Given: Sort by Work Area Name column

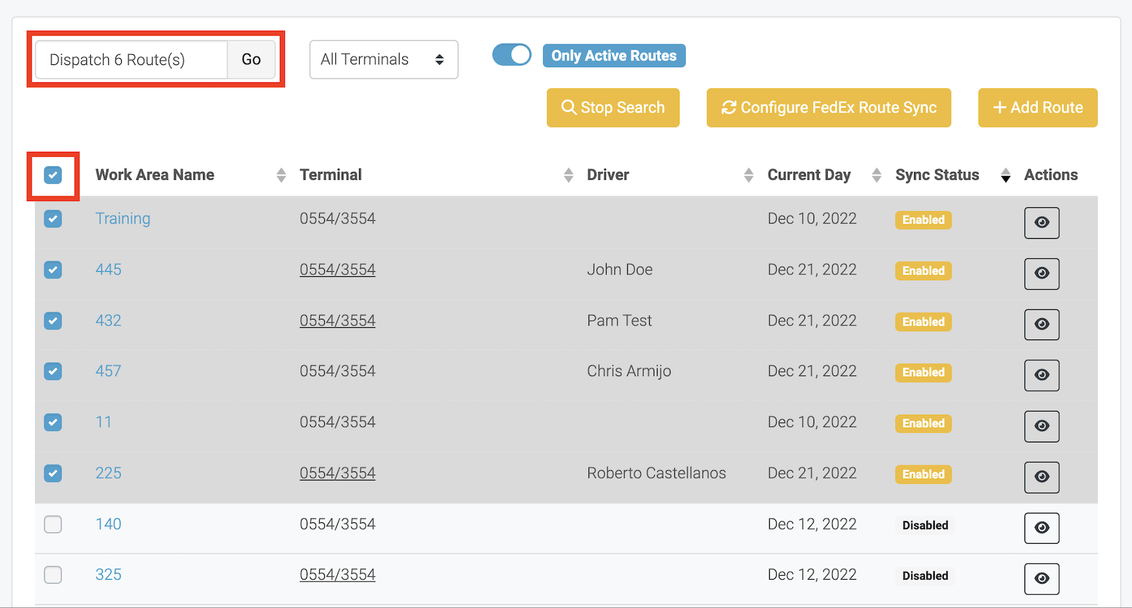Looking at the screenshot, I should [281, 175].
